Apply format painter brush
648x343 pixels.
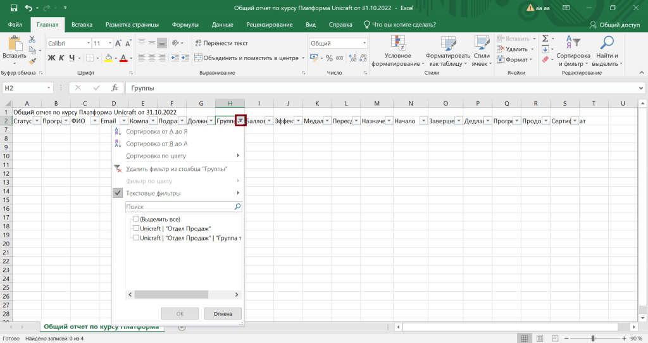[x=32, y=61]
